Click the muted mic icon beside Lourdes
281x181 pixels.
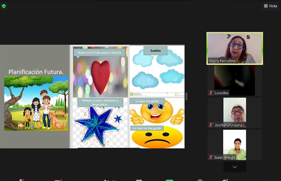coord(211,93)
